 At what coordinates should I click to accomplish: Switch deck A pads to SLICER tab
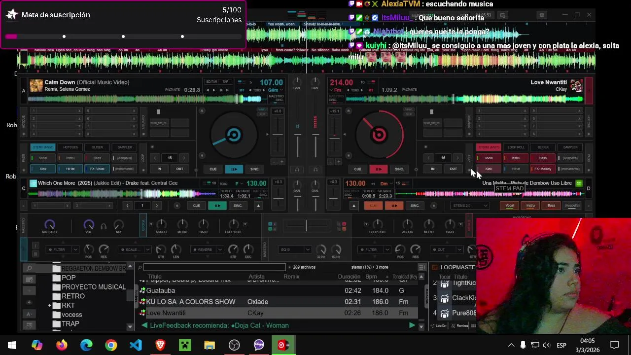(x=97, y=147)
